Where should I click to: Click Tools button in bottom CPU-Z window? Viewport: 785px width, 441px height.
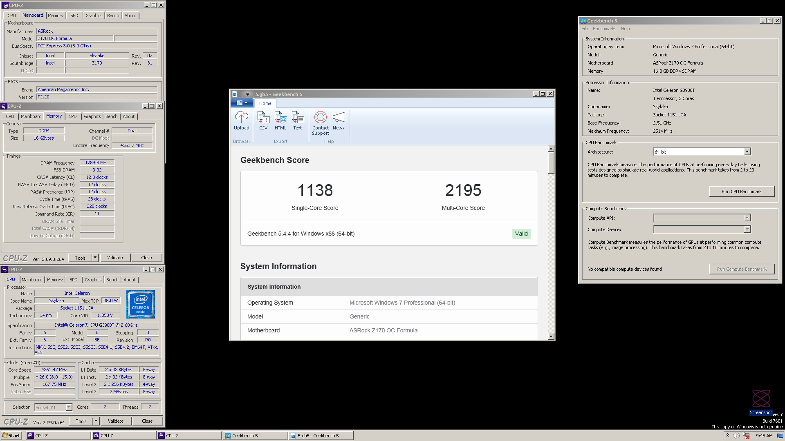[x=81, y=421]
